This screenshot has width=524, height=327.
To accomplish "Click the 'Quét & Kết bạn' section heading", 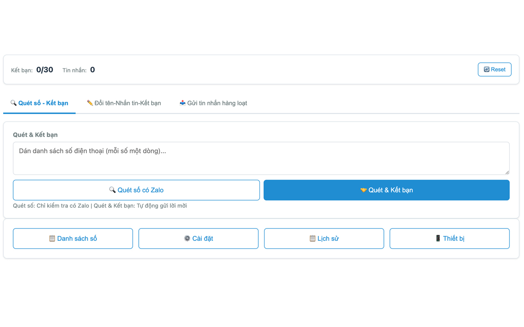I will coord(35,134).
